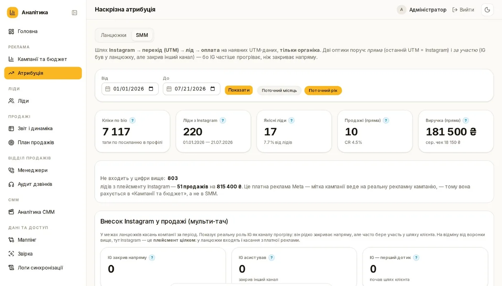This screenshot has width=502, height=286.
Task: Click the Звіт і динаміка table icon
Action: click(11, 128)
